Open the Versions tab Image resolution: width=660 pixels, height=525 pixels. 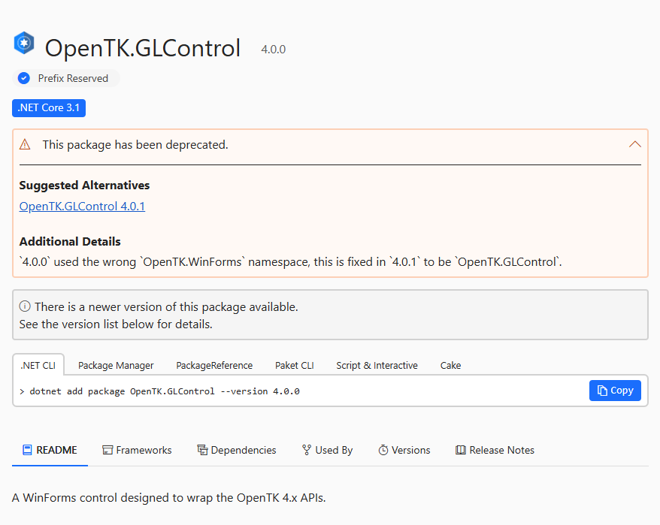(404, 450)
